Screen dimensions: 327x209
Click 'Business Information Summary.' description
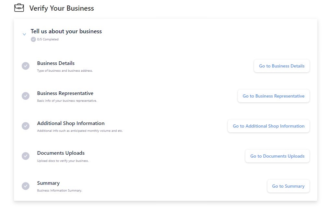59,191
